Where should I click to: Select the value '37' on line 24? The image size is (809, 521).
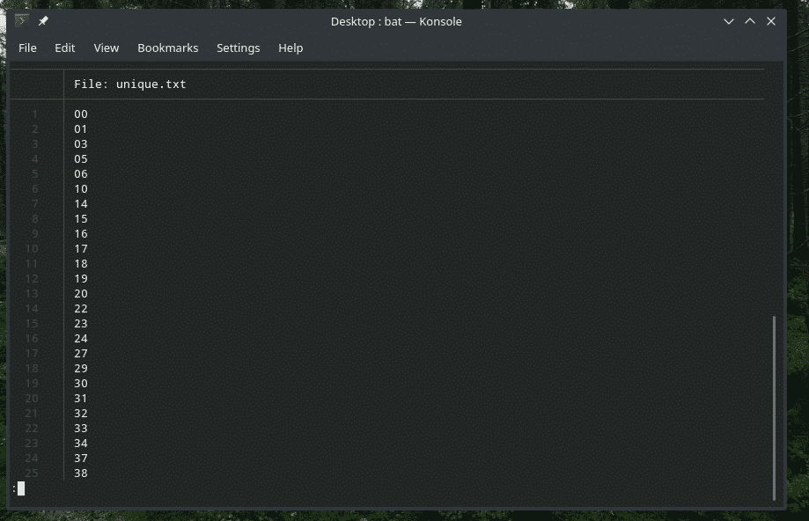coord(81,458)
